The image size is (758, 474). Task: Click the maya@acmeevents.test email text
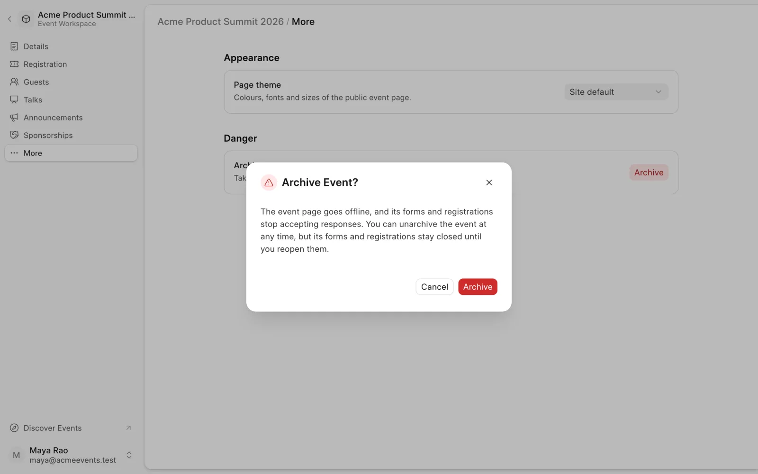point(72,460)
